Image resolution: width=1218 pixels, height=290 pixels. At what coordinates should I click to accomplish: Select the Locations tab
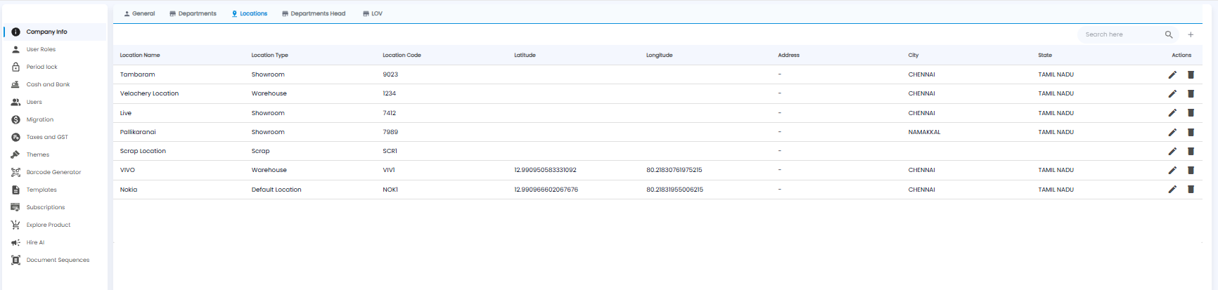[x=250, y=13]
